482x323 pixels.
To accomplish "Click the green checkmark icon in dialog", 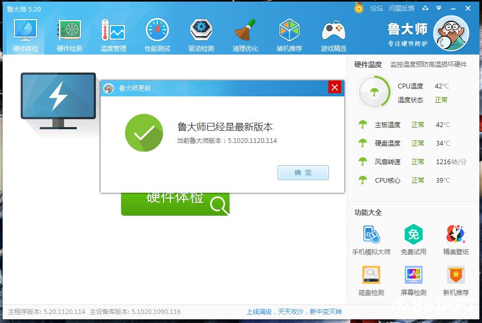I will tap(144, 133).
